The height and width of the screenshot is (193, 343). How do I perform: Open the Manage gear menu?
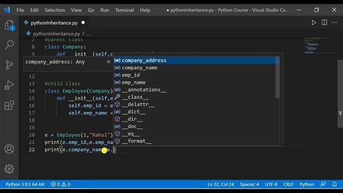(x=9, y=169)
